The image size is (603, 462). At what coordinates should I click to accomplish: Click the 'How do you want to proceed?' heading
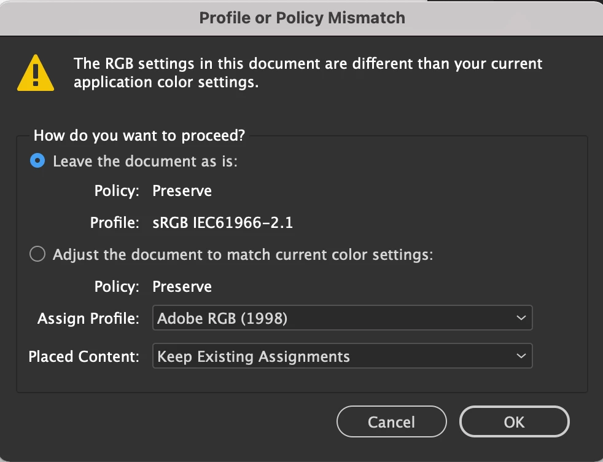pos(139,135)
